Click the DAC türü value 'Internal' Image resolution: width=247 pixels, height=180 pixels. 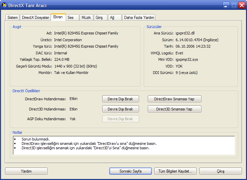coord(61,53)
